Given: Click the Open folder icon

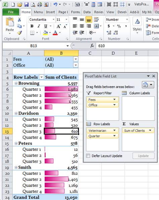Looking at the screenshot, I should click(19, 5).
